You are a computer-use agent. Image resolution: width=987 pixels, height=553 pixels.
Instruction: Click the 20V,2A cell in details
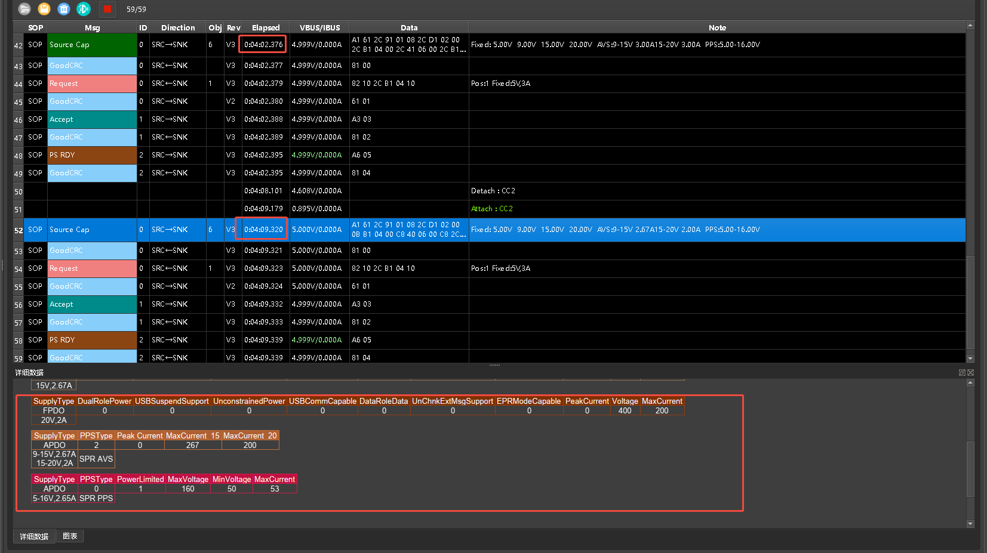click(54, 420)
